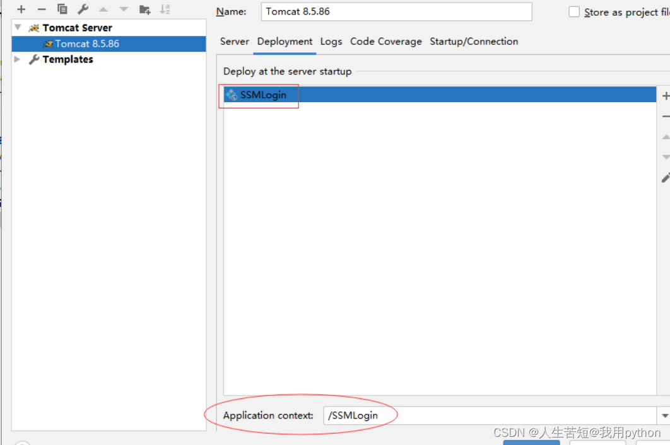The height and width of the screenshot is (445, 670).
Task: Open Application context dropdown arrow
Action: click(x=664, y=415)
